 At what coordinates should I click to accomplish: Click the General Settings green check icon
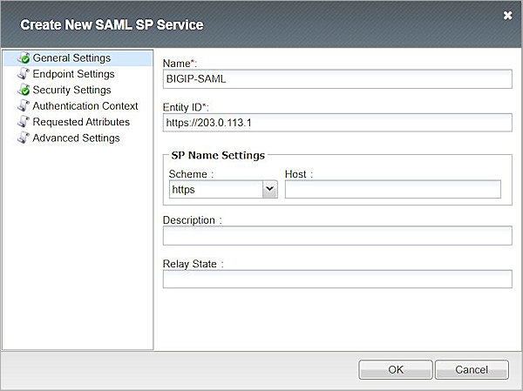click(x=23, y=58)
